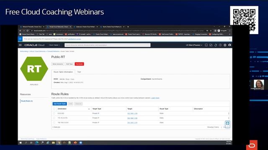Open File Explorer from the taskbar
The image size is (268, 150).
53,142
